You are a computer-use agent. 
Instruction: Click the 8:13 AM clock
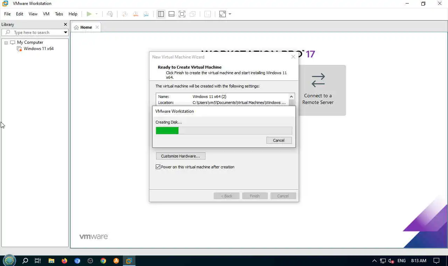pos(419,261)
